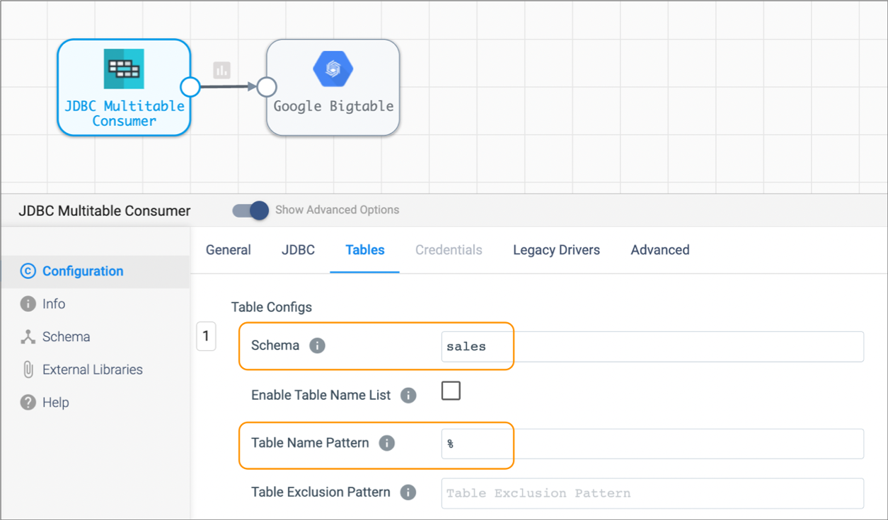The height and width of the screenshot is (520, 888).
Task: Switch to the JDBC tab
Action: (298, 249)
